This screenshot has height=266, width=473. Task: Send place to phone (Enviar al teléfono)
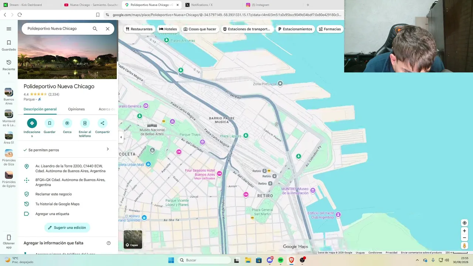[x=85, y=128]
